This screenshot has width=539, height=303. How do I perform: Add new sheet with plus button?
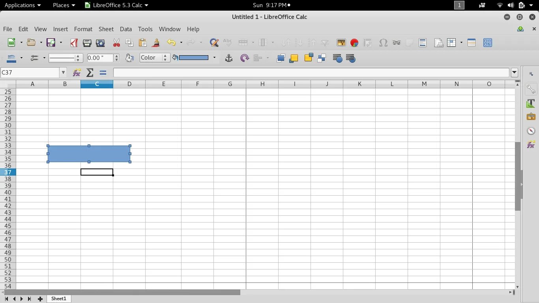pos(40,299)
